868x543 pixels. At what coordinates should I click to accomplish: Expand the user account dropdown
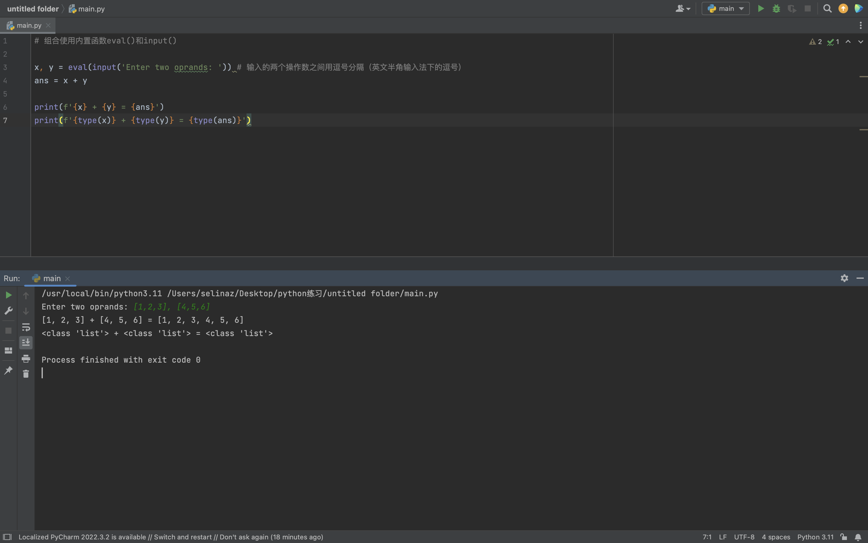pos(683,9)
